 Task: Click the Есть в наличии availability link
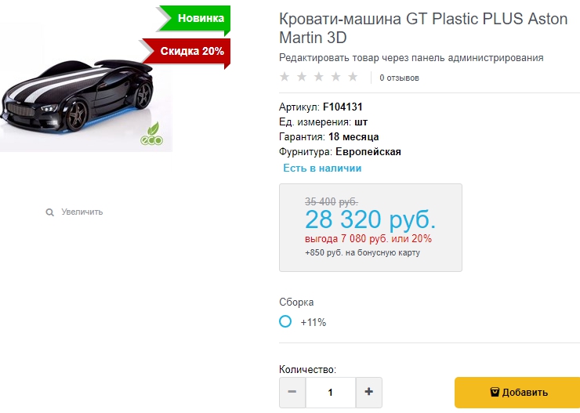[x=322, y=168]
